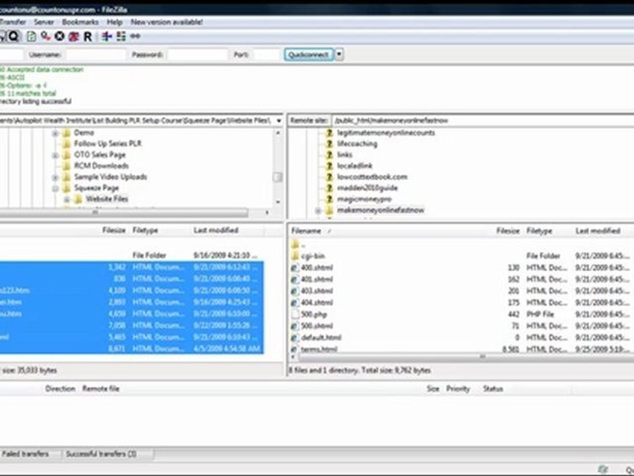634x476 pixels.
Task: Select localadlink remote folder
Action: (355, 166)
